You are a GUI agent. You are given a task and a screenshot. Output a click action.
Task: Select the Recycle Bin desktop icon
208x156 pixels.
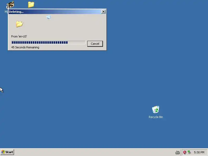tap(156, 112)
